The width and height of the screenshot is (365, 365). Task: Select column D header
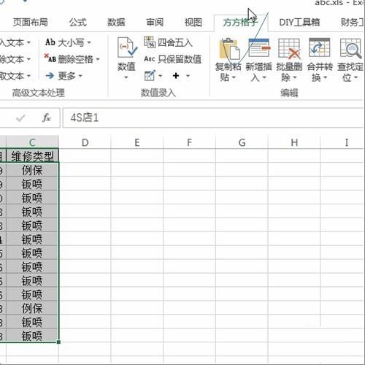tap(85, 142)
